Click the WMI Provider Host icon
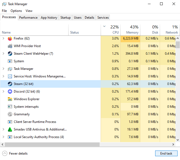The image size is (180, 160). click(x=10, y=46)
